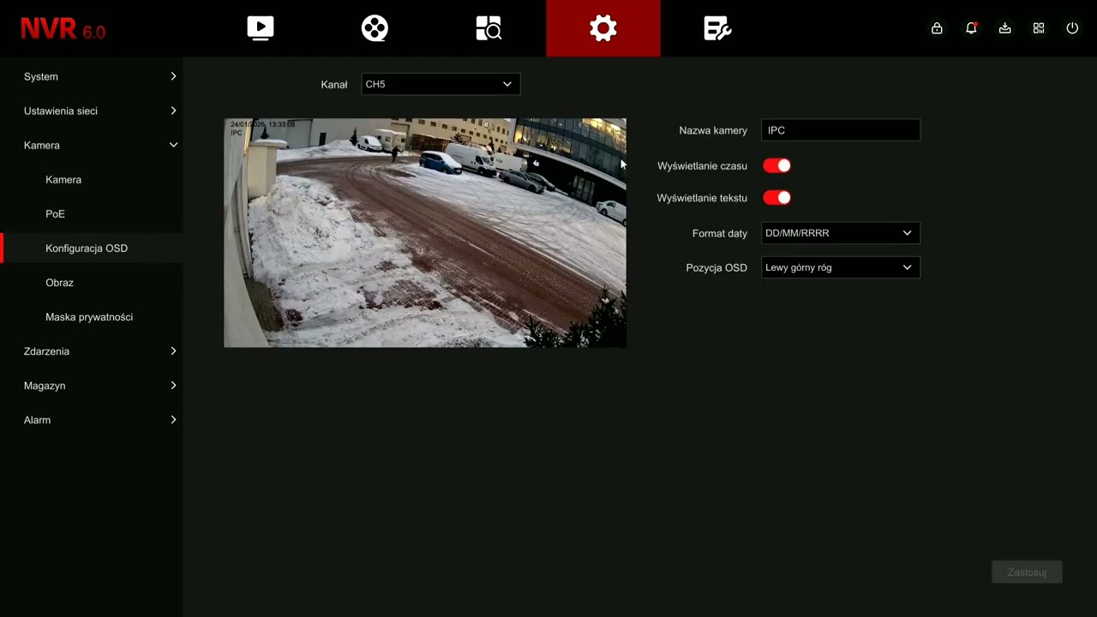Click the Wyświetlanie czasu label
1097x617 pixels.
click(x=702, y=165)
